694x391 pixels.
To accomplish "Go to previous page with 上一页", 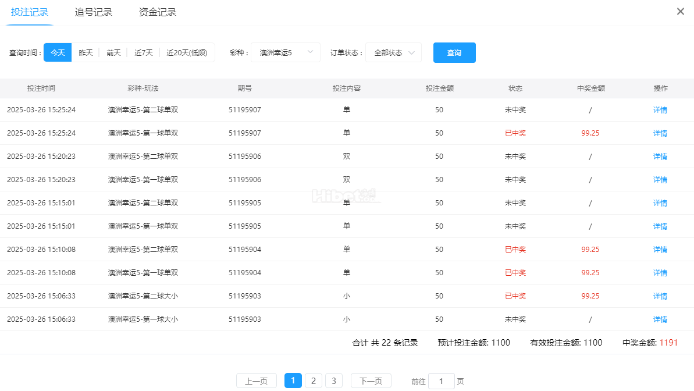I will click(x=257, y=381).
